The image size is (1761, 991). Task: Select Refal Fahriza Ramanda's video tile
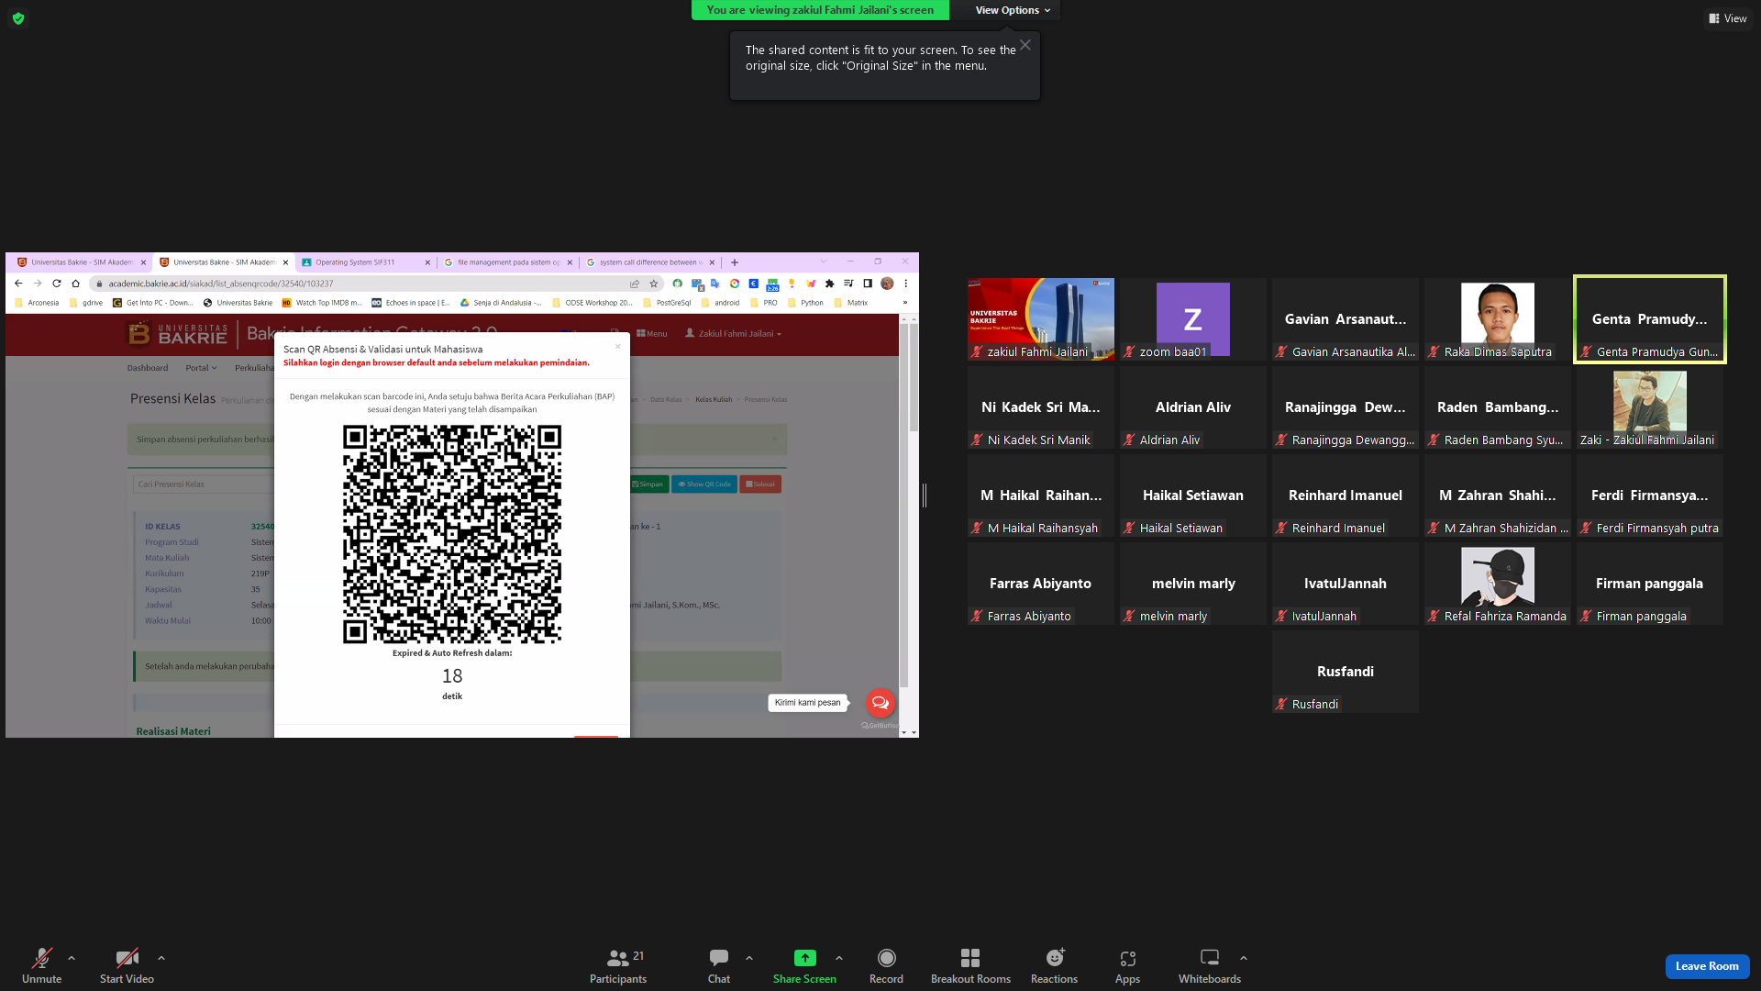tap(1497, 584)
